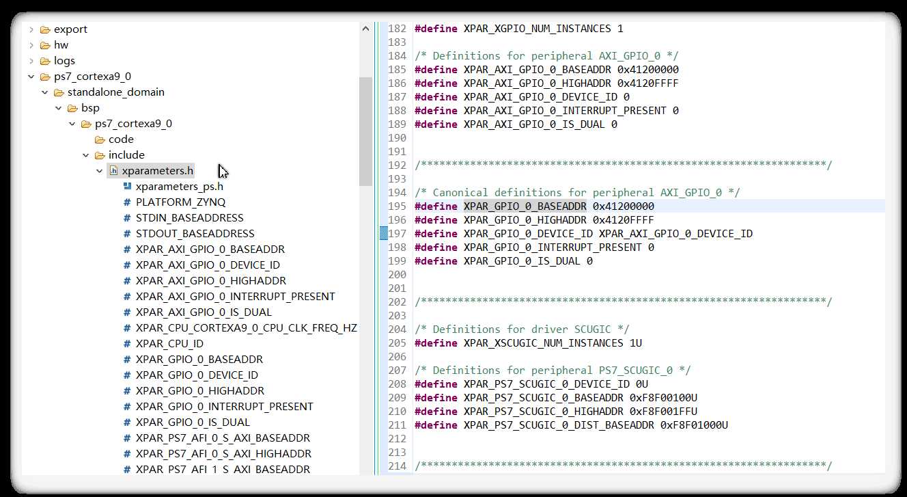Screen dimensions: 907x497
Task: Click the macro icon beside STDIN_BASEADDRESS
Action: tap(127, 218)
